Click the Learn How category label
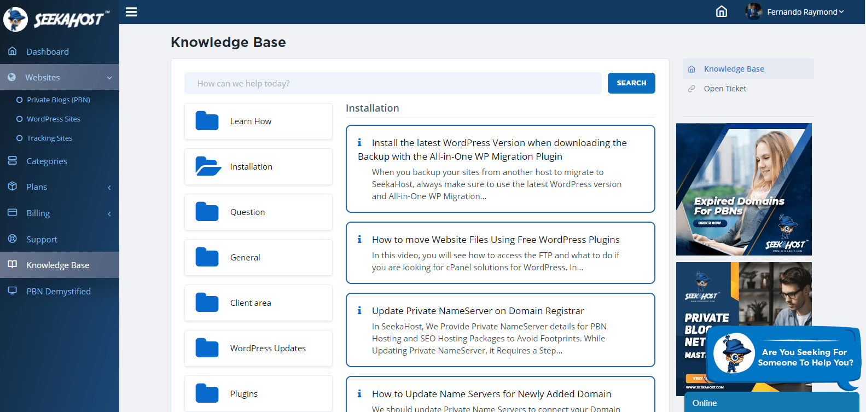The width and height of the screenshot is (866, 412). [x=251, y=121]
